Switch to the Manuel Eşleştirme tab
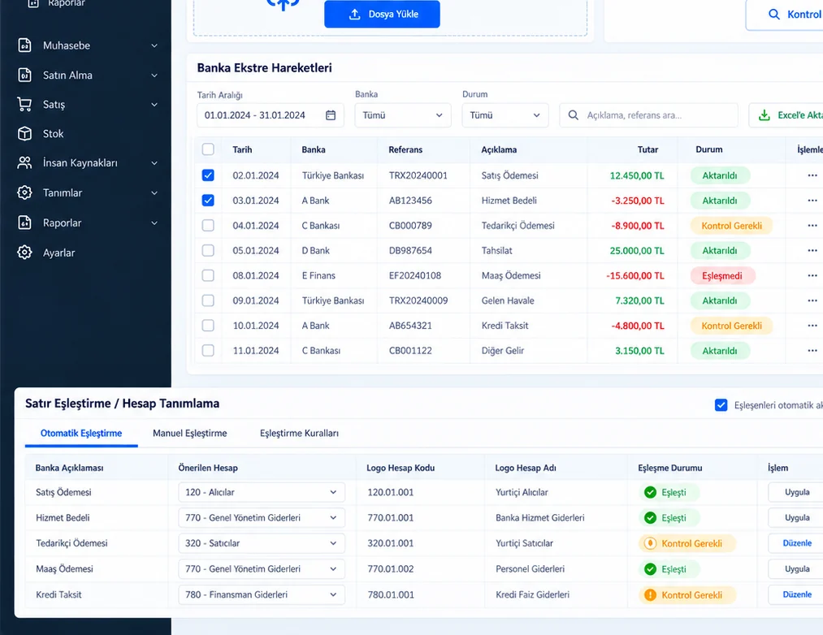Image resolution: width=823 pixels, height=635 pixels. coord(190,433)
